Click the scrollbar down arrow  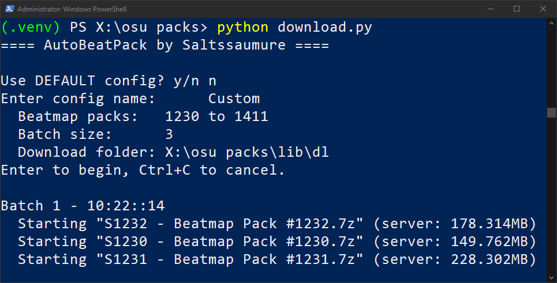point(551,277)
